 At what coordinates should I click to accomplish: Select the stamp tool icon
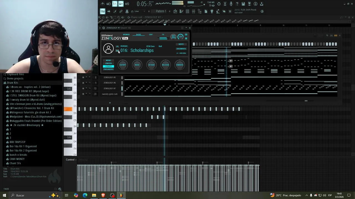pyautogui.click(x=127, y=11)
